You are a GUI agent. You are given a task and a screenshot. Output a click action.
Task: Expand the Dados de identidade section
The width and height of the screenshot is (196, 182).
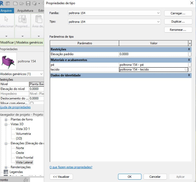tap(189, 75)
